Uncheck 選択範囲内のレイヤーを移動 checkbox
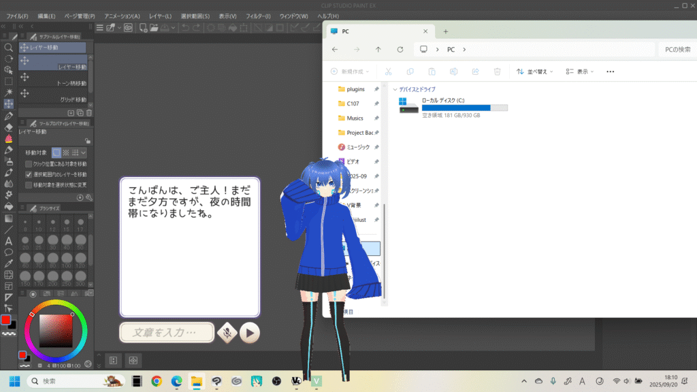This screenshot has width=697, height=392. [29, 174]
